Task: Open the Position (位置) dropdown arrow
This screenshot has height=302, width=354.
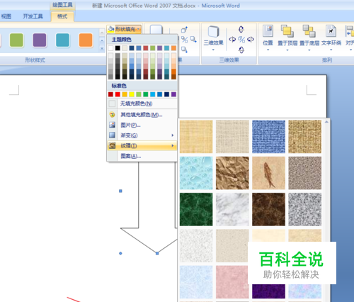Action: [268, 50]
